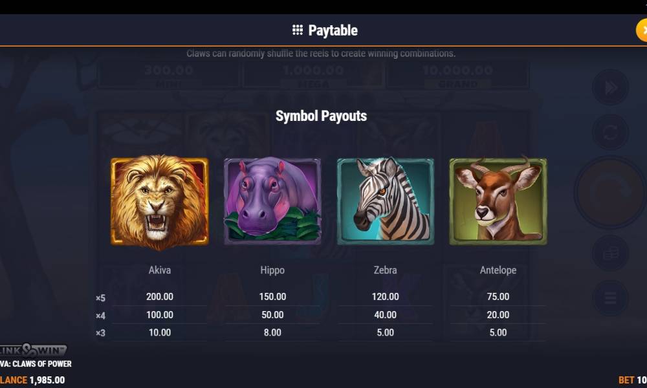The height and width of the screenshot is (388, 647).
Task: Click the autoplay circular arrows icon
Action: click(x=610, y=133)
